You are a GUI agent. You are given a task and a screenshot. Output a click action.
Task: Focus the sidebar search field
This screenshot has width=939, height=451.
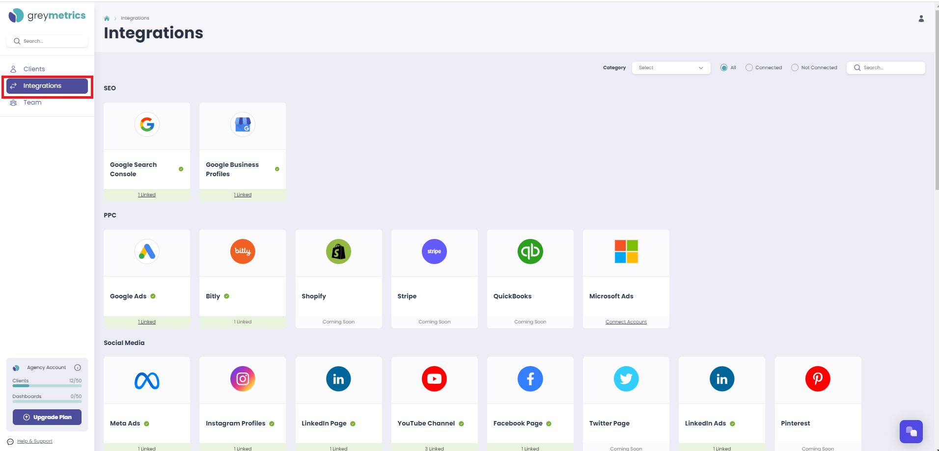coord(47,41)
